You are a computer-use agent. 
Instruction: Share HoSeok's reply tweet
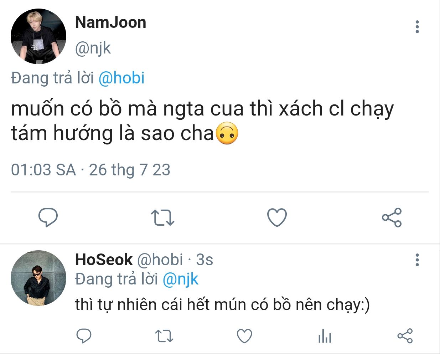(405, 336)
